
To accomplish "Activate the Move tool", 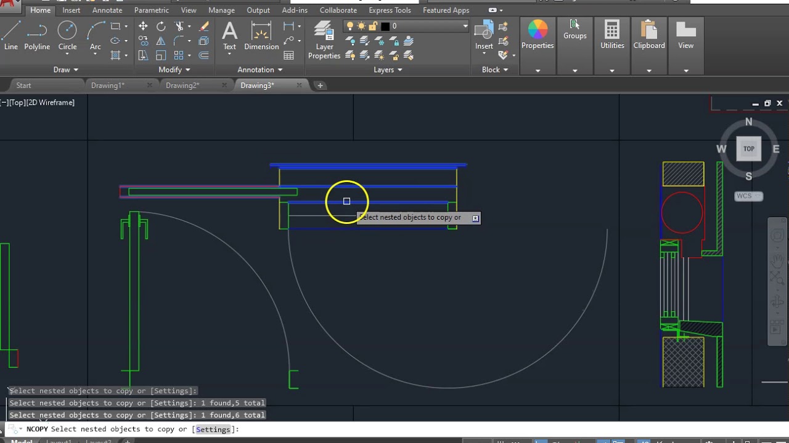I will (143, 26).
